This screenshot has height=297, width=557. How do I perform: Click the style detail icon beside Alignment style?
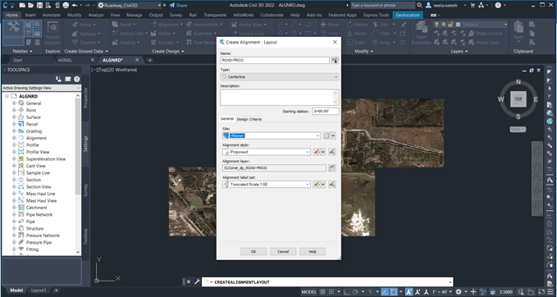point(332,152)
